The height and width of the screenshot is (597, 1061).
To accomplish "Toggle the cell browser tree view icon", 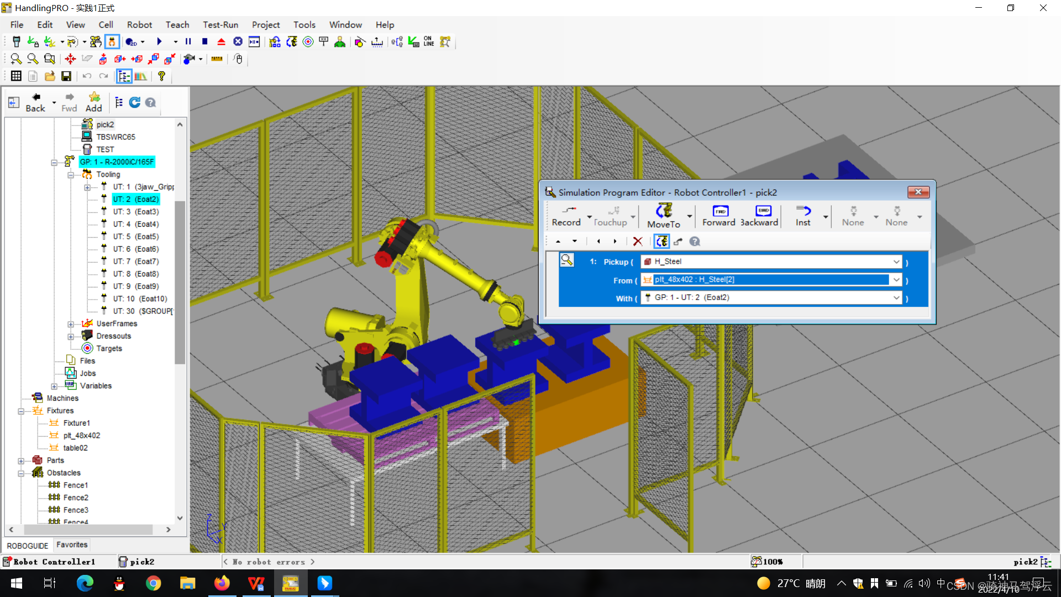I will pyautogui.click(x=124, y=76).
